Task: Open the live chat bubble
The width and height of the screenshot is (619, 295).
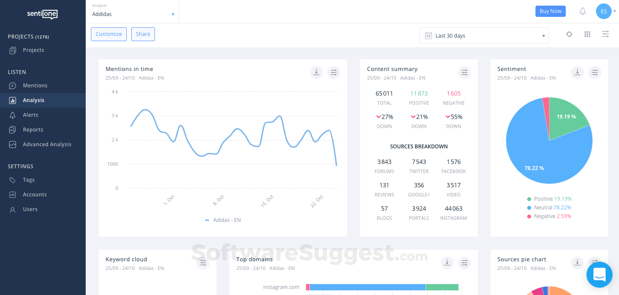Action: click(600, 275)
